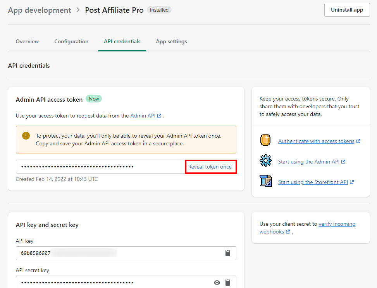Click the Storefront API ruler icon
The image size is (377, 288).
click(x=266, y=181)
